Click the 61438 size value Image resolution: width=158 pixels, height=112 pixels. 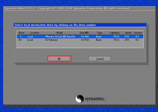pos(85,40)
